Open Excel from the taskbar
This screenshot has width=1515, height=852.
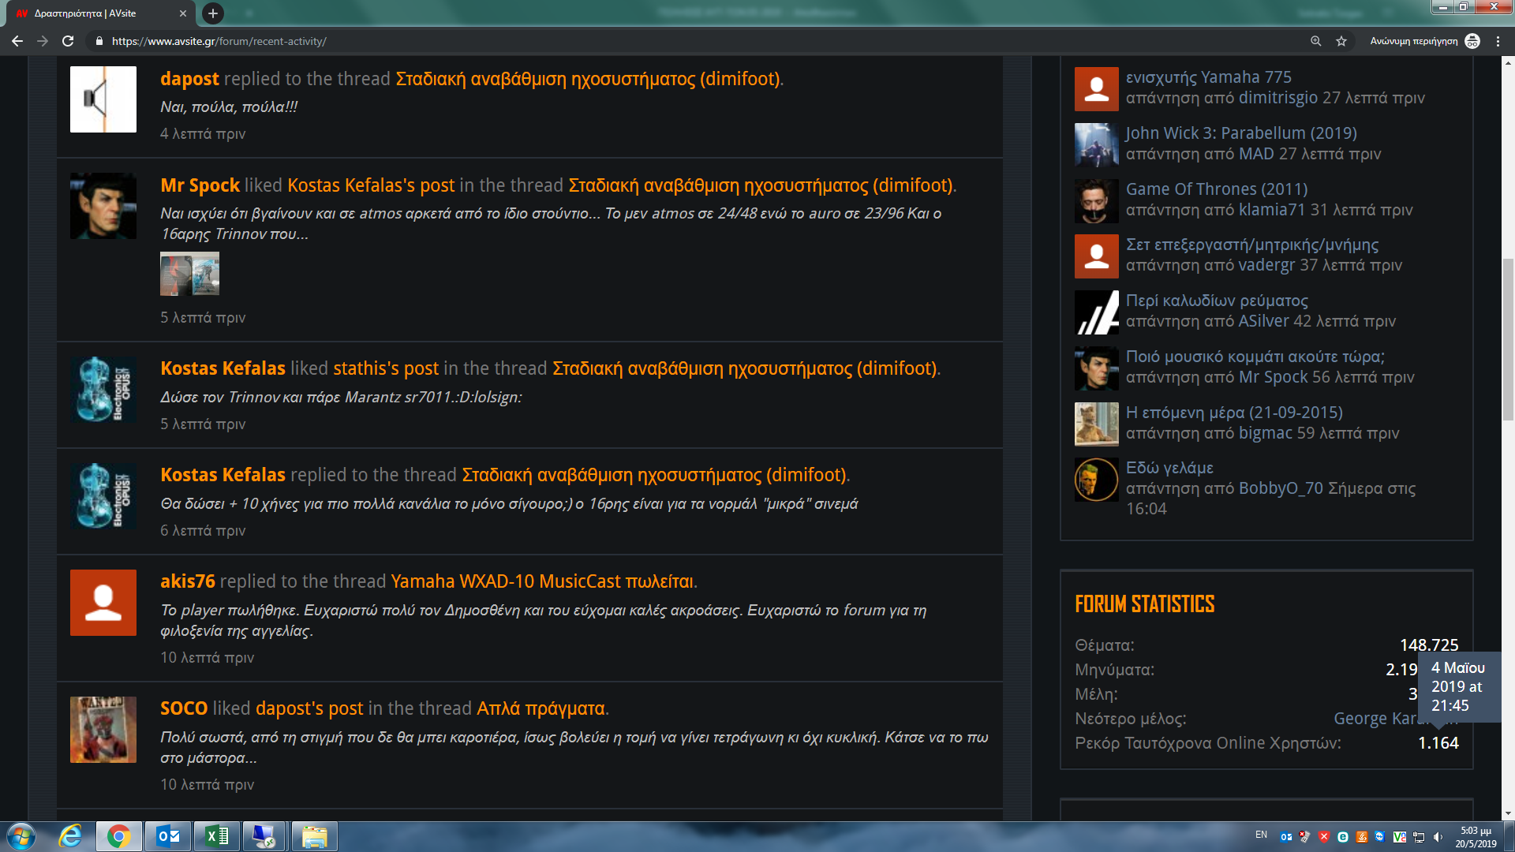click(x=217, y=836)
